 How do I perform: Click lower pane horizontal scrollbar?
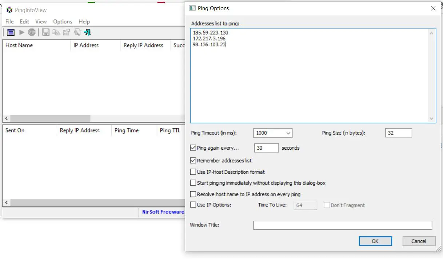(97, 202)
